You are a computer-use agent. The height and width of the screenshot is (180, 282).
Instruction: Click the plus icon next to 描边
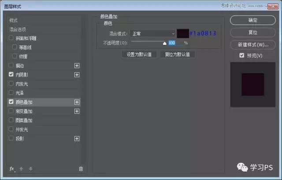[x=77, y=66]
